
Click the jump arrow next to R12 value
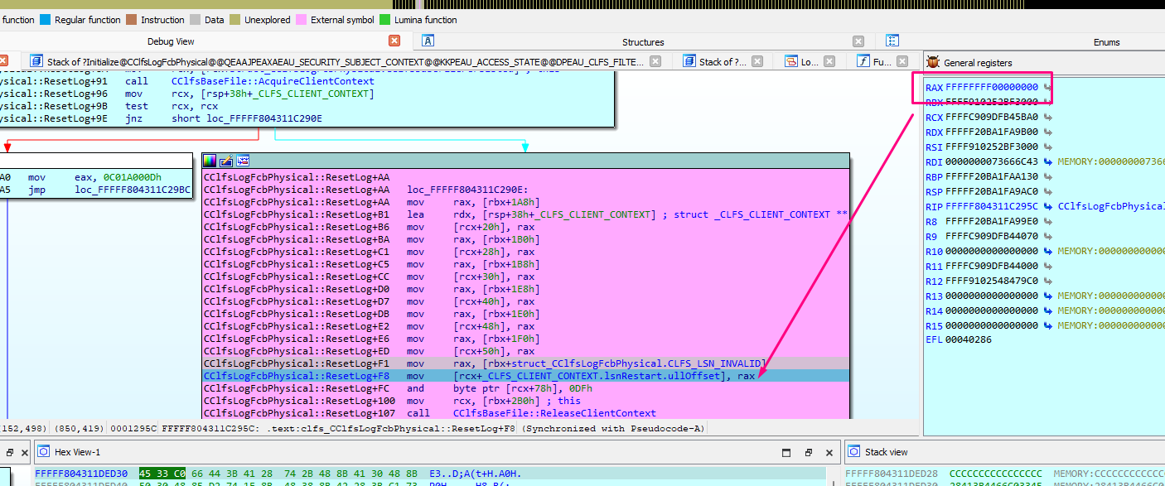point(1047,281)
